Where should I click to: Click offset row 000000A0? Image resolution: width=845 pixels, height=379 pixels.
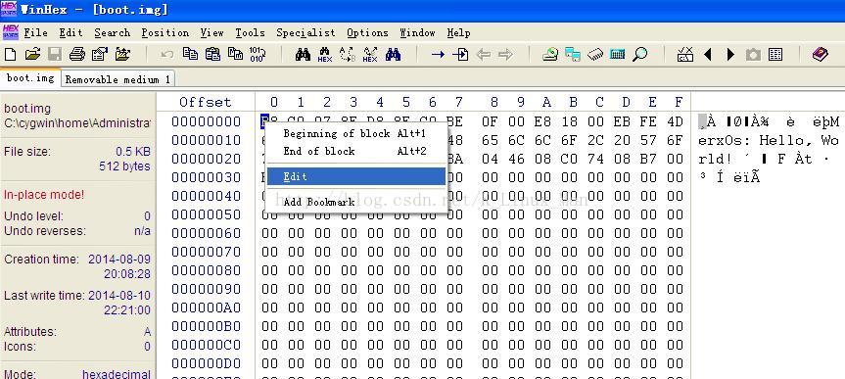pos(207,308)
